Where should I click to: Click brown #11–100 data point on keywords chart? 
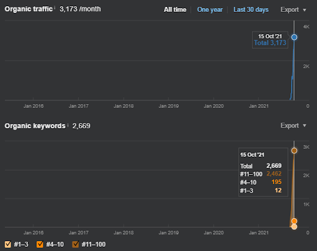pyautogui.click(x=294, y=151)
